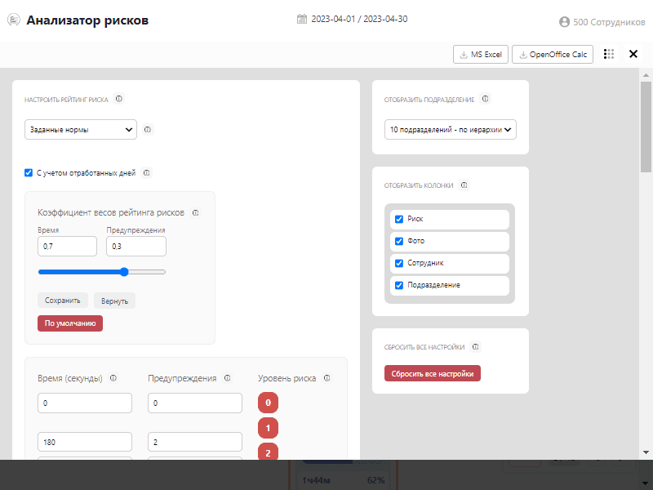Uncheck the Фото column checkbox
Image resolution: width=653 pixels, height=490 pixels.
click(399, 242)
